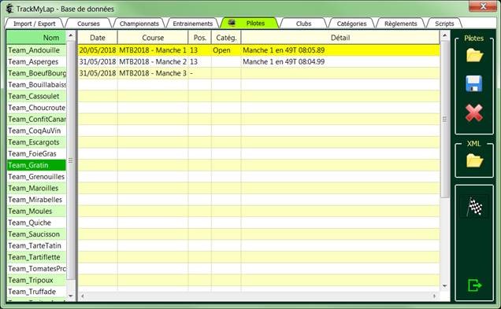Click the results table vertical scroll up arrow
Image resolution: width=501 pixels, height=309 pixels.
444,35
